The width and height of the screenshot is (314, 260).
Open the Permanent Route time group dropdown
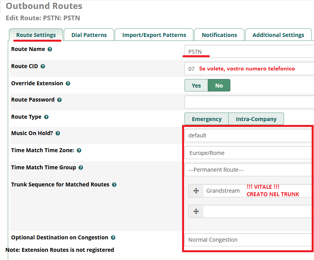pos(249,170)
